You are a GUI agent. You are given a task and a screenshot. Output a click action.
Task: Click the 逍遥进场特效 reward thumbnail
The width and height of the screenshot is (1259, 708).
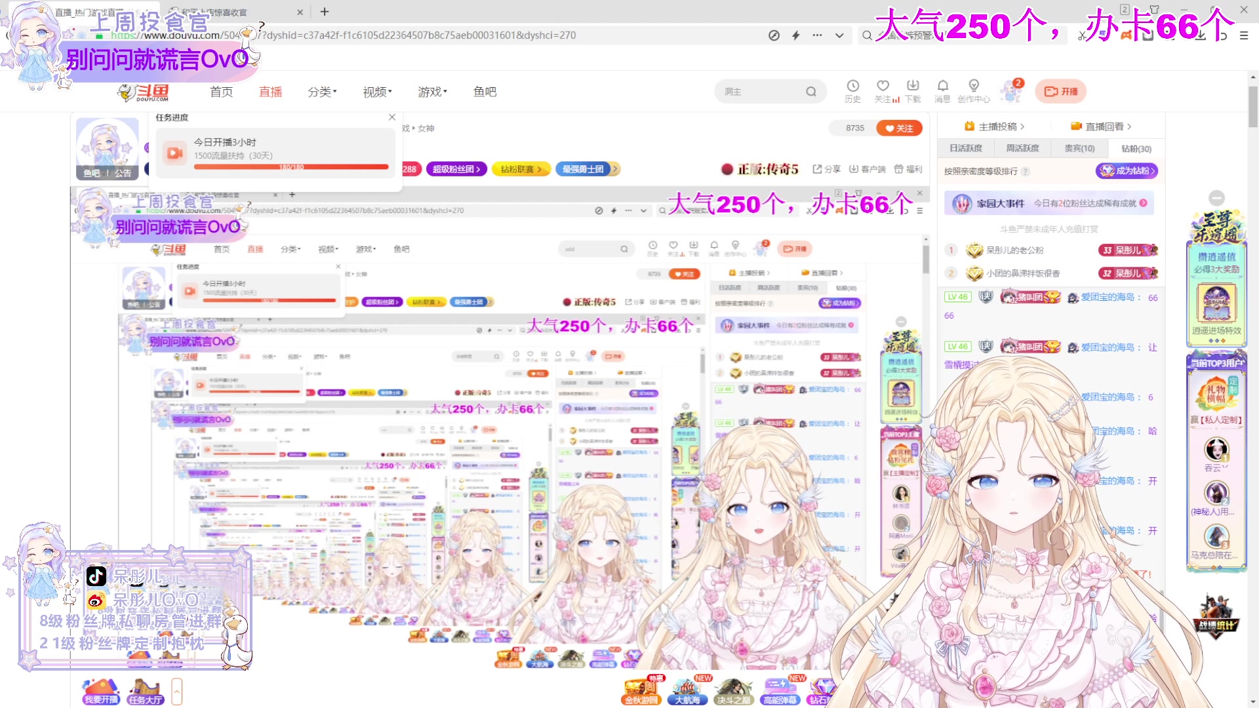[1216, 304]
